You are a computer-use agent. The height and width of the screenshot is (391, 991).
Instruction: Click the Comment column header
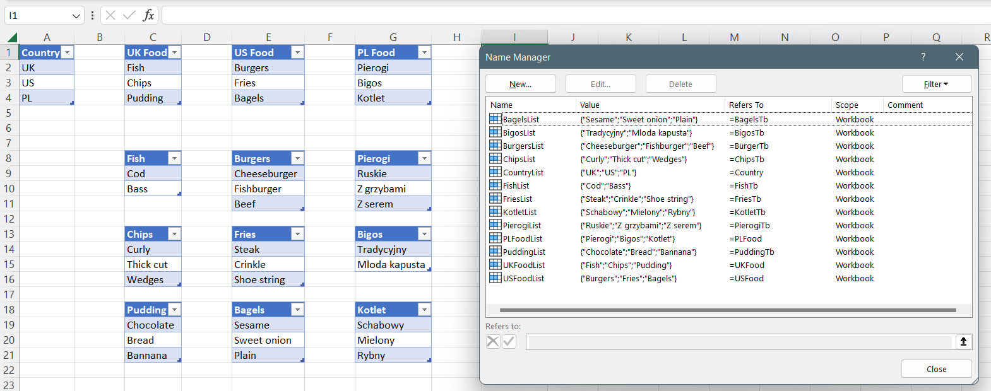pyautogui.click(x=927, y=105)
